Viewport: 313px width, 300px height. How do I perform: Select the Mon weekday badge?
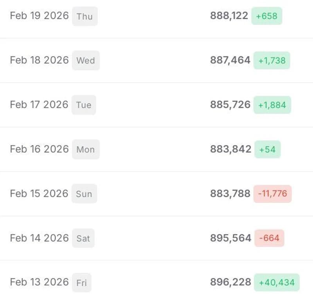click(x=86, y=149)
